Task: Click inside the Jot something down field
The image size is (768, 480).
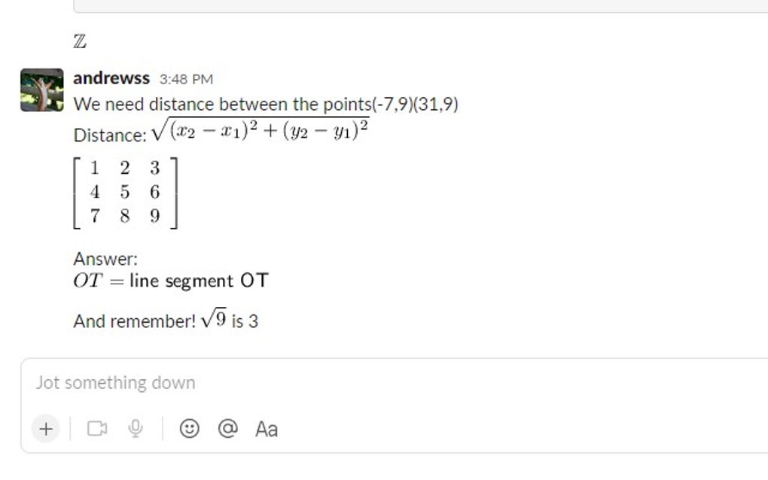Action: 226,382
